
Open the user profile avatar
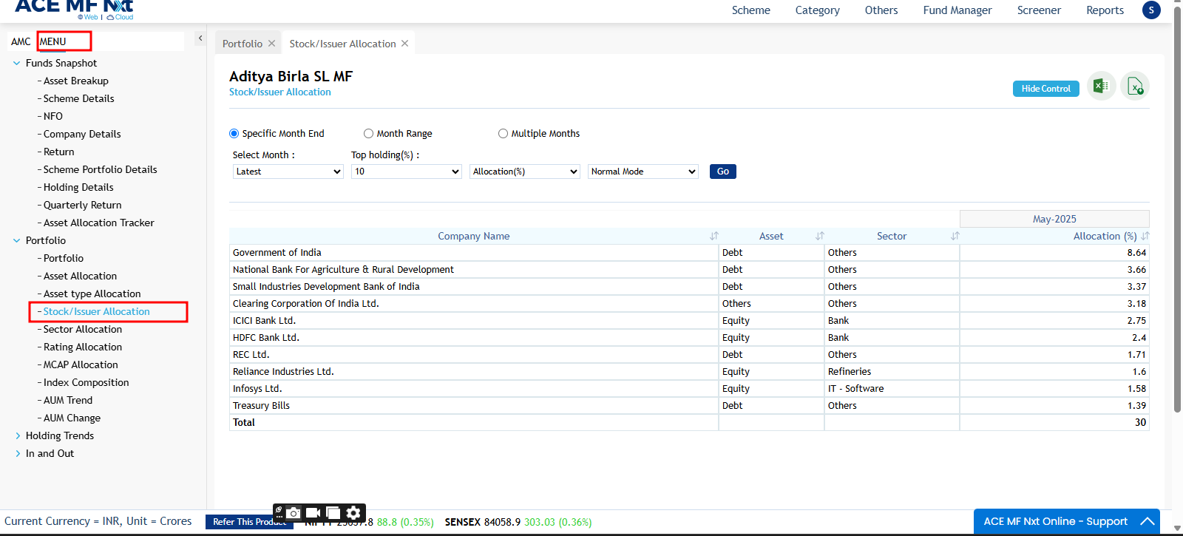click(1151, 10)
